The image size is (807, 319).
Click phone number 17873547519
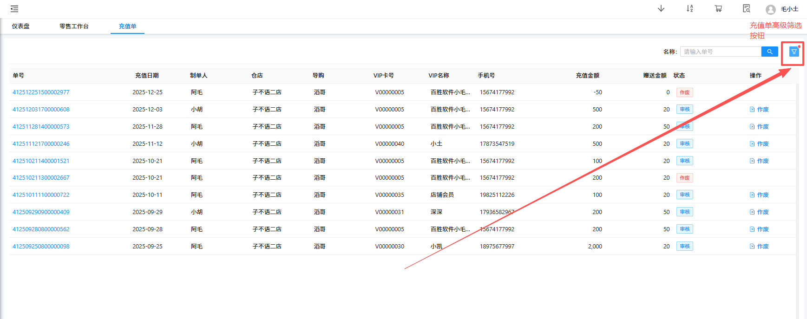pos(497,143)
